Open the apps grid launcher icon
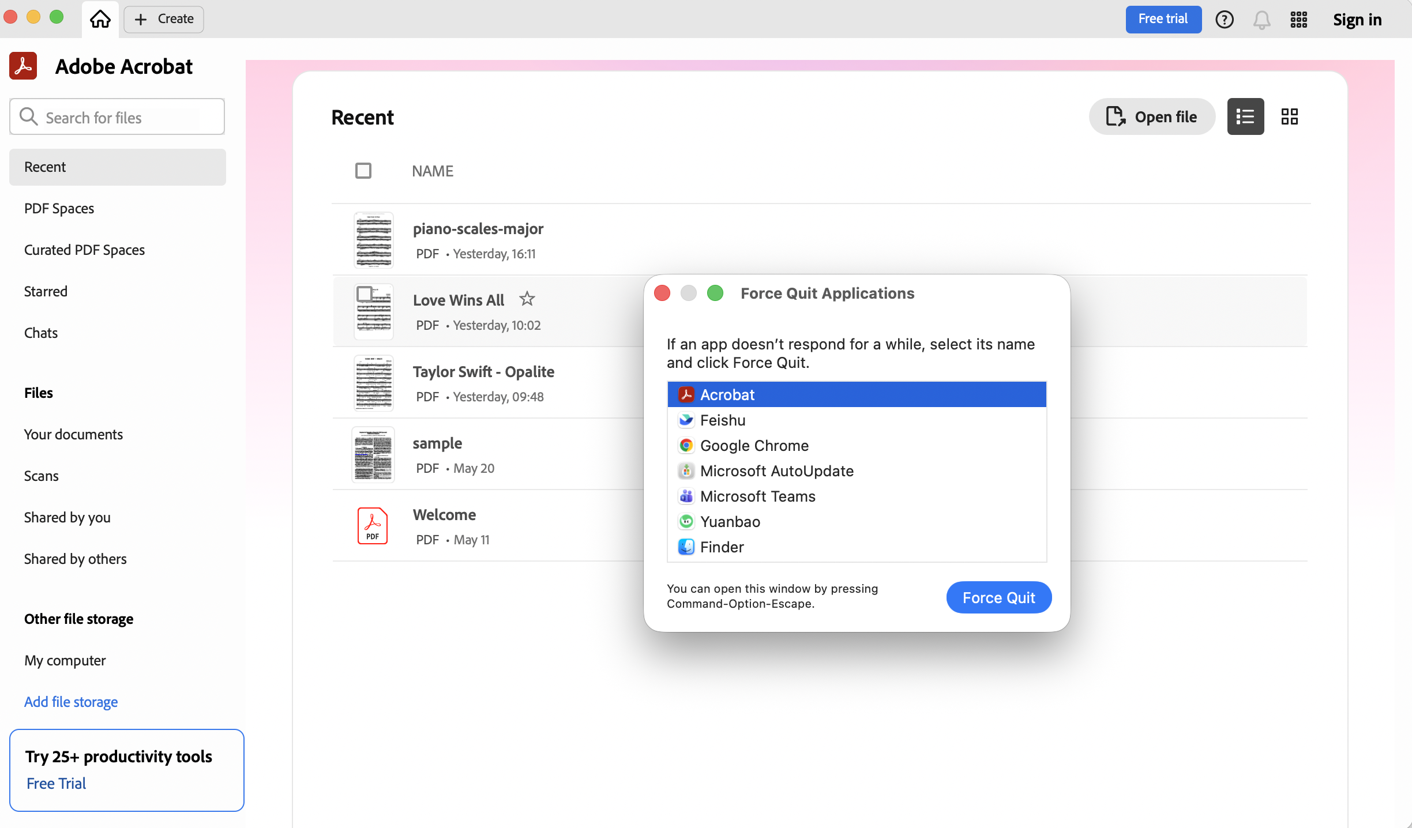This screenshot has height=828, width=1412. coord(1299,20)
